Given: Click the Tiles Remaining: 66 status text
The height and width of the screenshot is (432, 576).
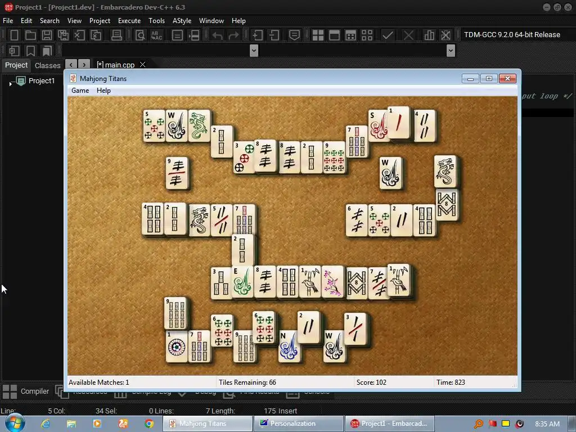Looking at the screenshot, I should pyautogui.click(x=247, y=382).
